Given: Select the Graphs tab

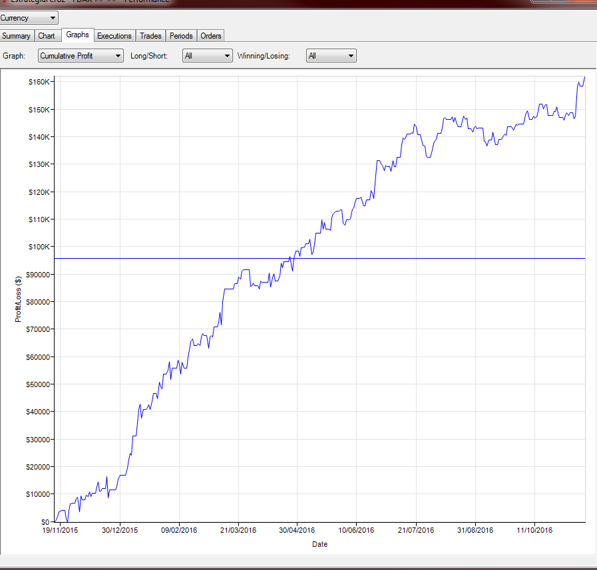Looking at the screenshot, I should coord(77,35).
